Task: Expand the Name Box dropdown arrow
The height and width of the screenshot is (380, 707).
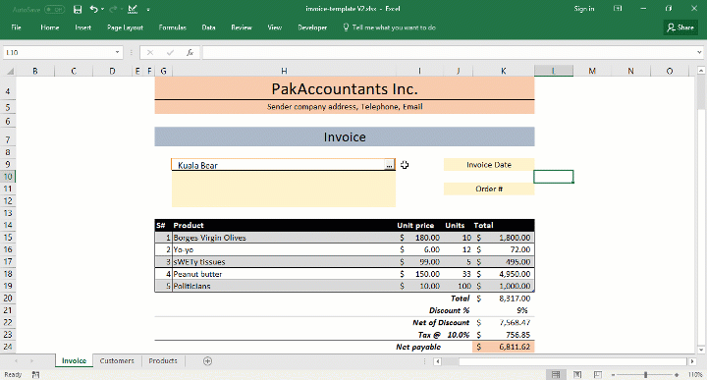Action: (x=117, y=53)
